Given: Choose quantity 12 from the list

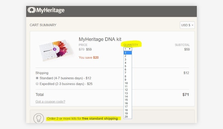Looking at the screenshot, I should pos(128,90).
